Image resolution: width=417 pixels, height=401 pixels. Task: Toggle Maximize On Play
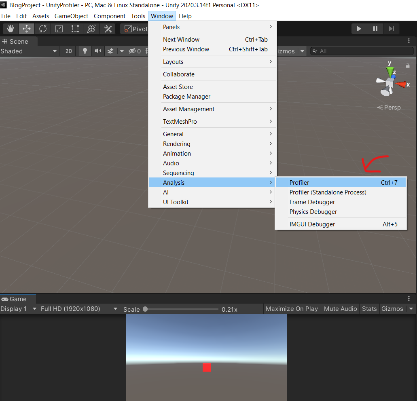tap(292, 309)
